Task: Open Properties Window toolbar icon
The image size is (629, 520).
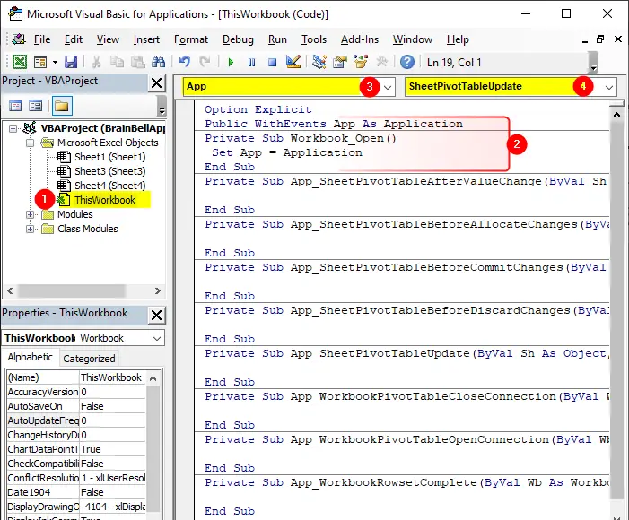Action: [340, 62]
